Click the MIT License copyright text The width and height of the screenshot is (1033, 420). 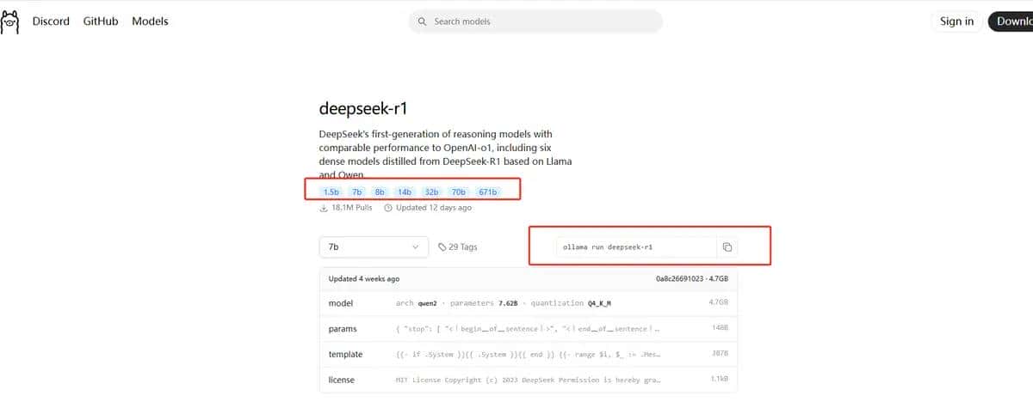click(528, 380)
